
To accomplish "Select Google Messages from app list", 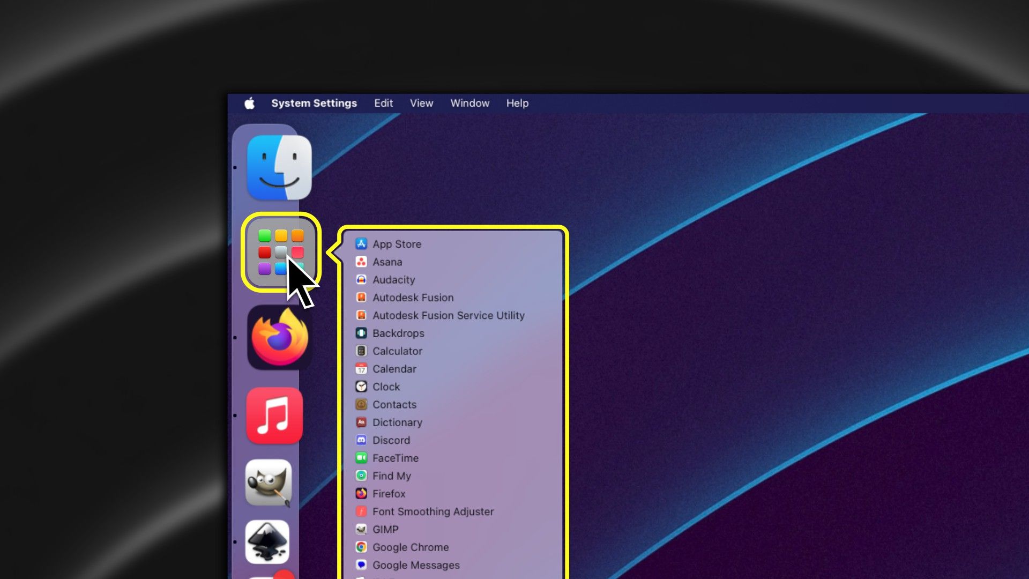I will pos(416,565).
